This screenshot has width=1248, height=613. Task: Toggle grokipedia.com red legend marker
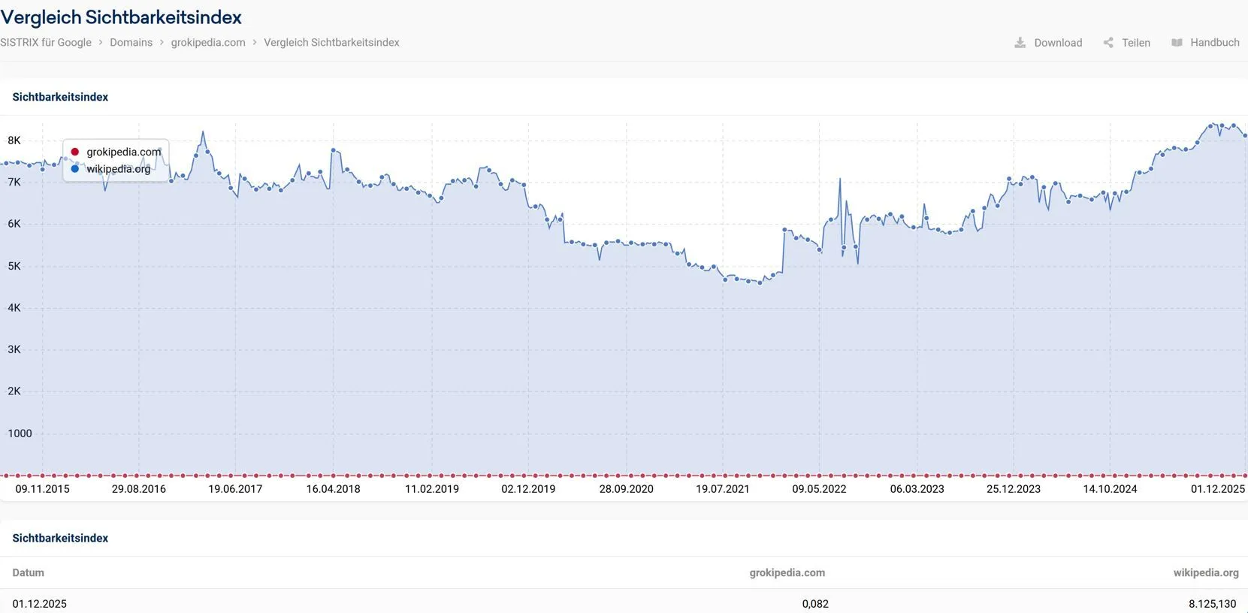(x=74, y=152)
